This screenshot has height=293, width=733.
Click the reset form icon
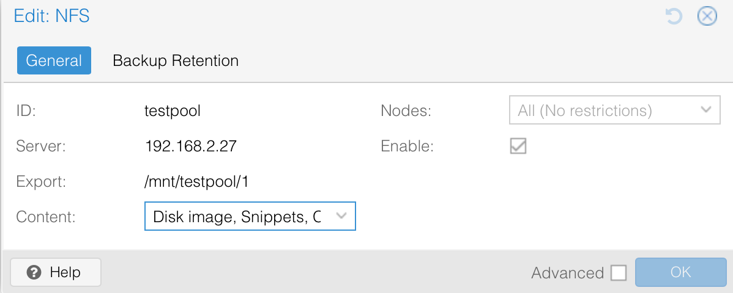[x=674, y=16]
